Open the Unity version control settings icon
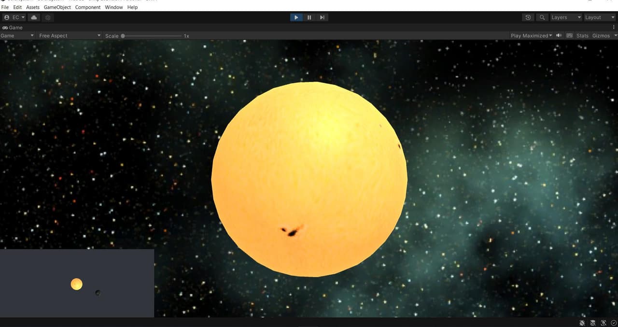 click(48, 17)
